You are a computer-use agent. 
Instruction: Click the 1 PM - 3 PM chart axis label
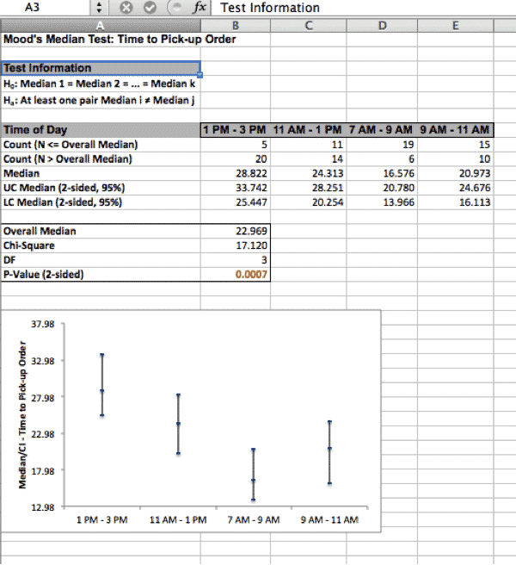102,520
